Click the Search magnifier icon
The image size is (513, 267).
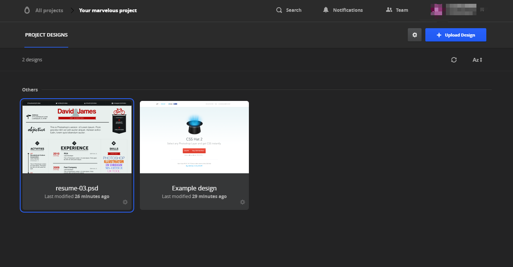click(279, 10)
